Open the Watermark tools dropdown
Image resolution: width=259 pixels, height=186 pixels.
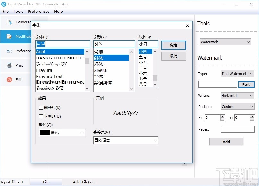[225, 42]
